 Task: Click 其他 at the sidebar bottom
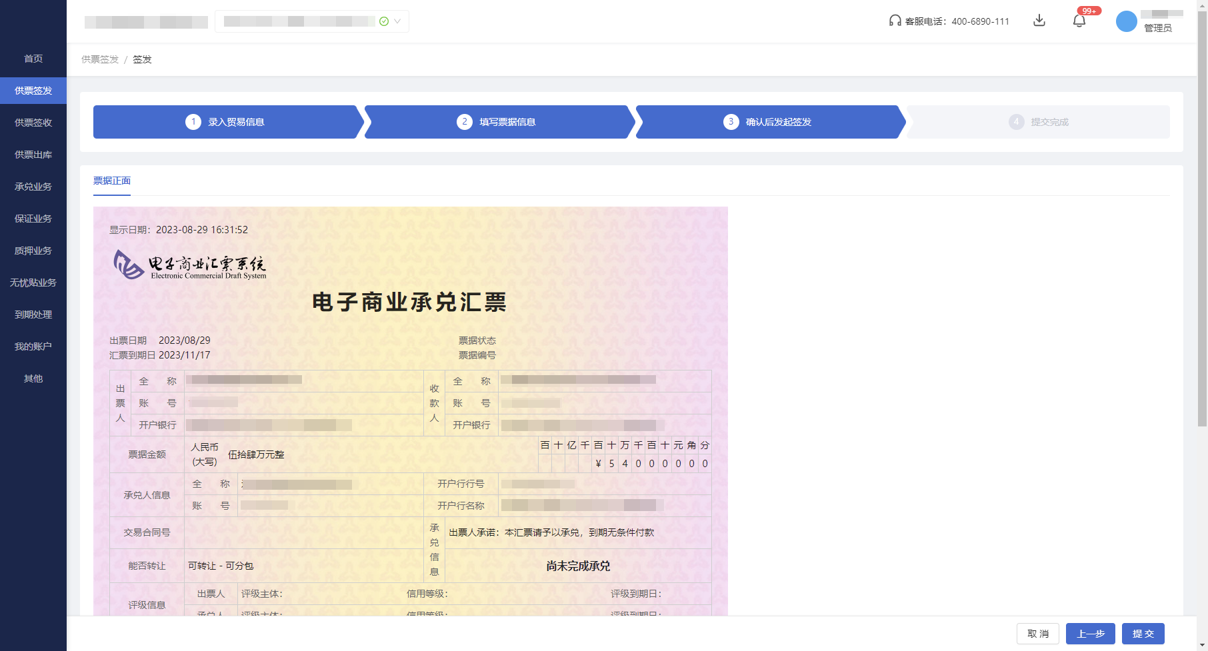(33, 378)
